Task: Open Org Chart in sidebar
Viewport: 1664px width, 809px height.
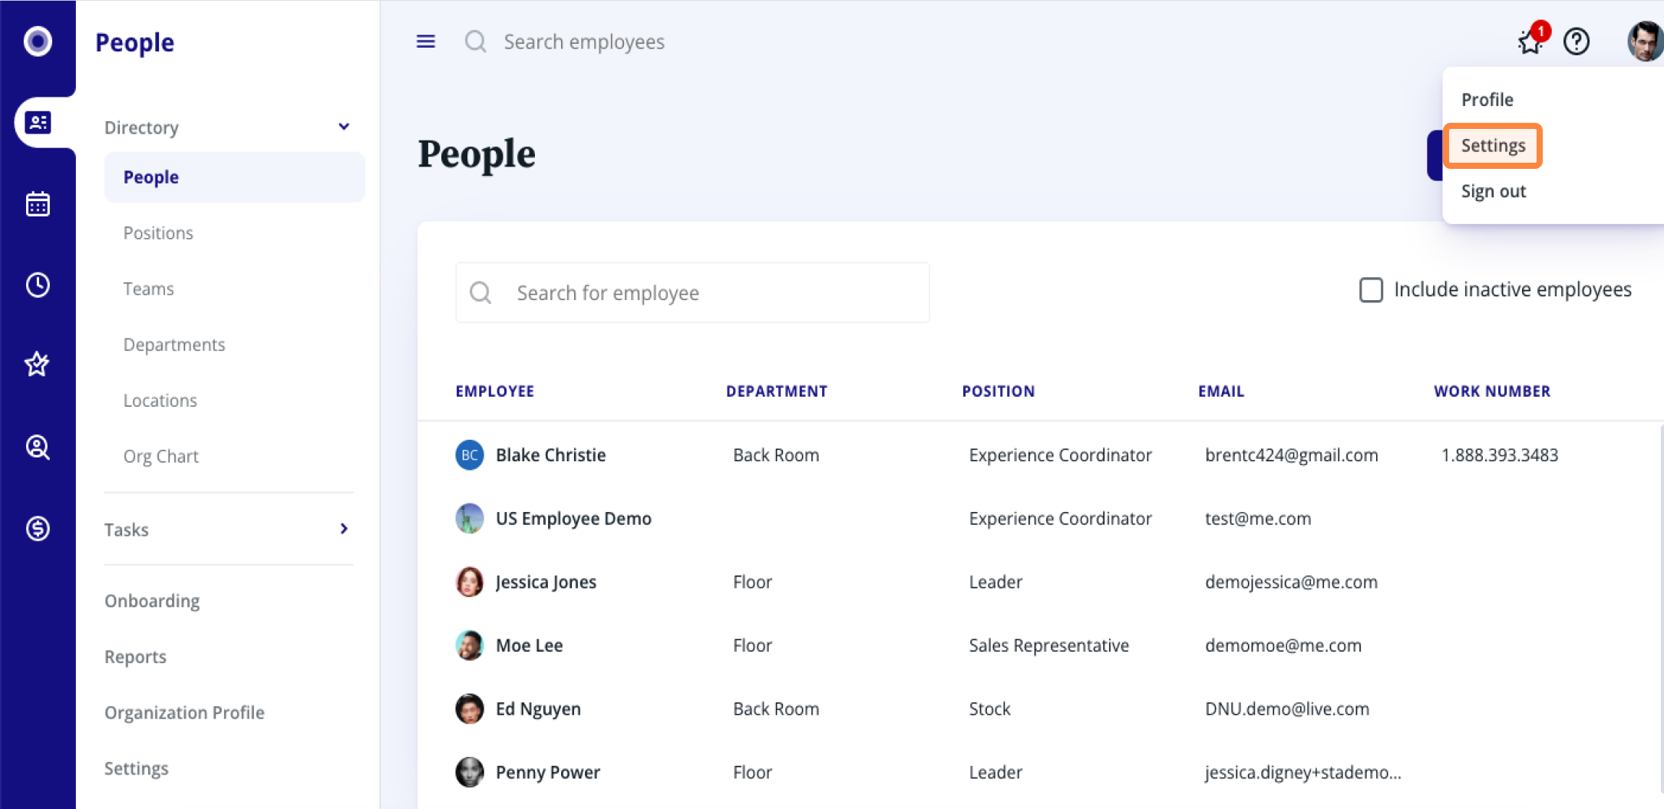Action: (160, 457)
